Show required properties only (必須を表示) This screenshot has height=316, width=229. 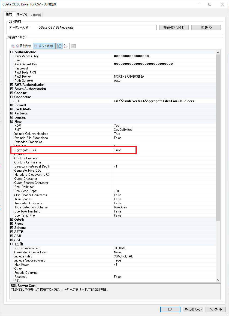[x=21, y=46]
